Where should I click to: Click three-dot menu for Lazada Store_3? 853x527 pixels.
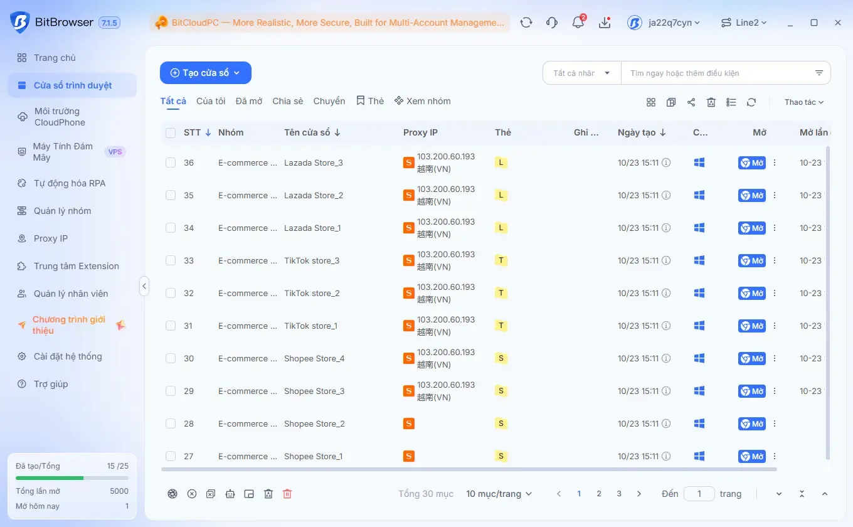(x=775, y=162)
